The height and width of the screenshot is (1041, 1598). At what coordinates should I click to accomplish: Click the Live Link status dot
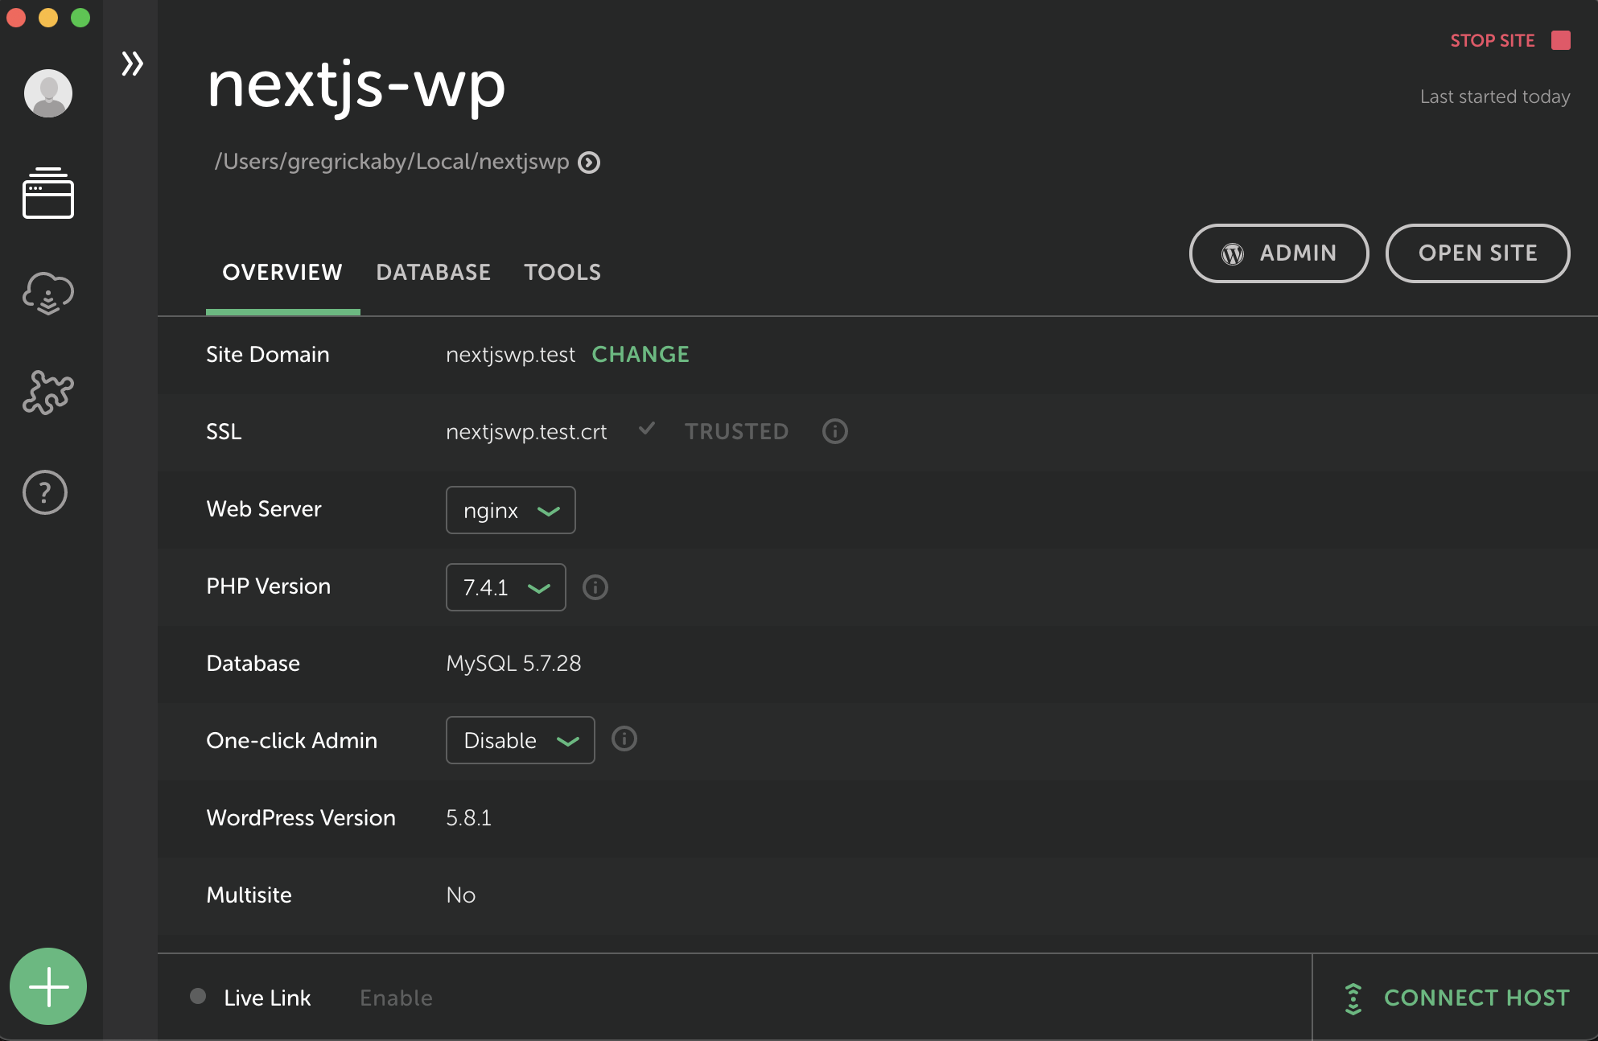click(198, 996)
